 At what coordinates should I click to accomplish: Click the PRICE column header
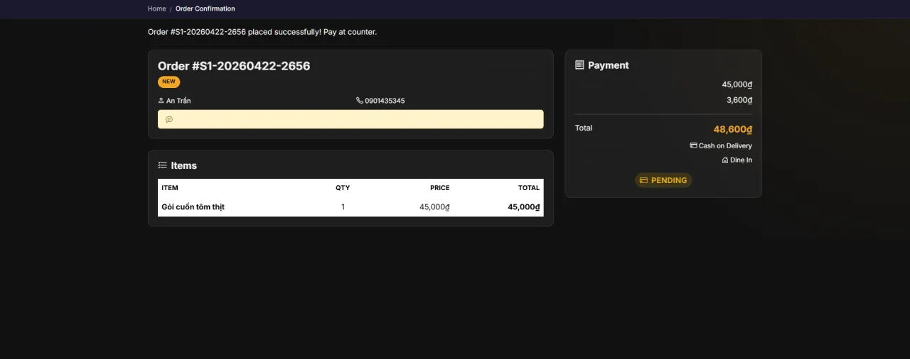(x=440, y=188)
